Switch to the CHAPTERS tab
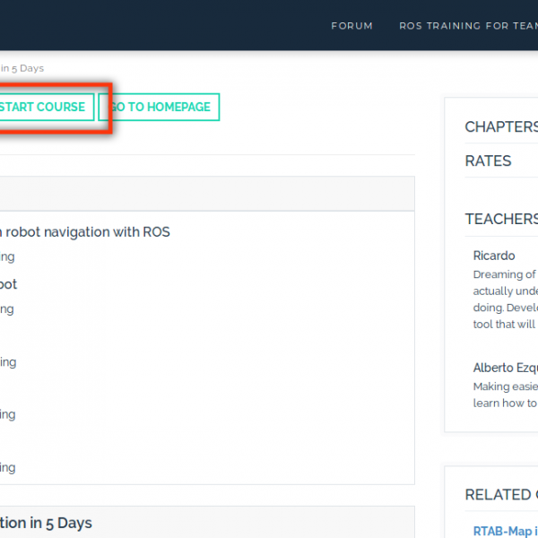Image resolution: width=538 pixels, height=538 pixels. 500,126
